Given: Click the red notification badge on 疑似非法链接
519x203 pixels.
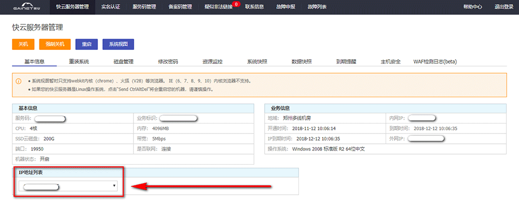Looking at the screenshot, I should point(236,4).
